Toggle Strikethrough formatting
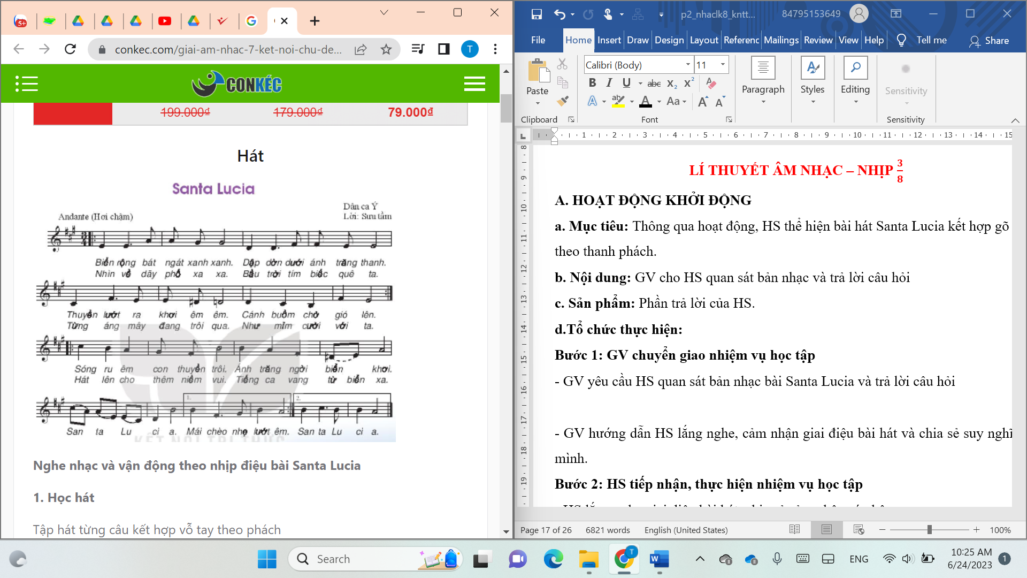The image size is (1027, 578). (654, 83)
